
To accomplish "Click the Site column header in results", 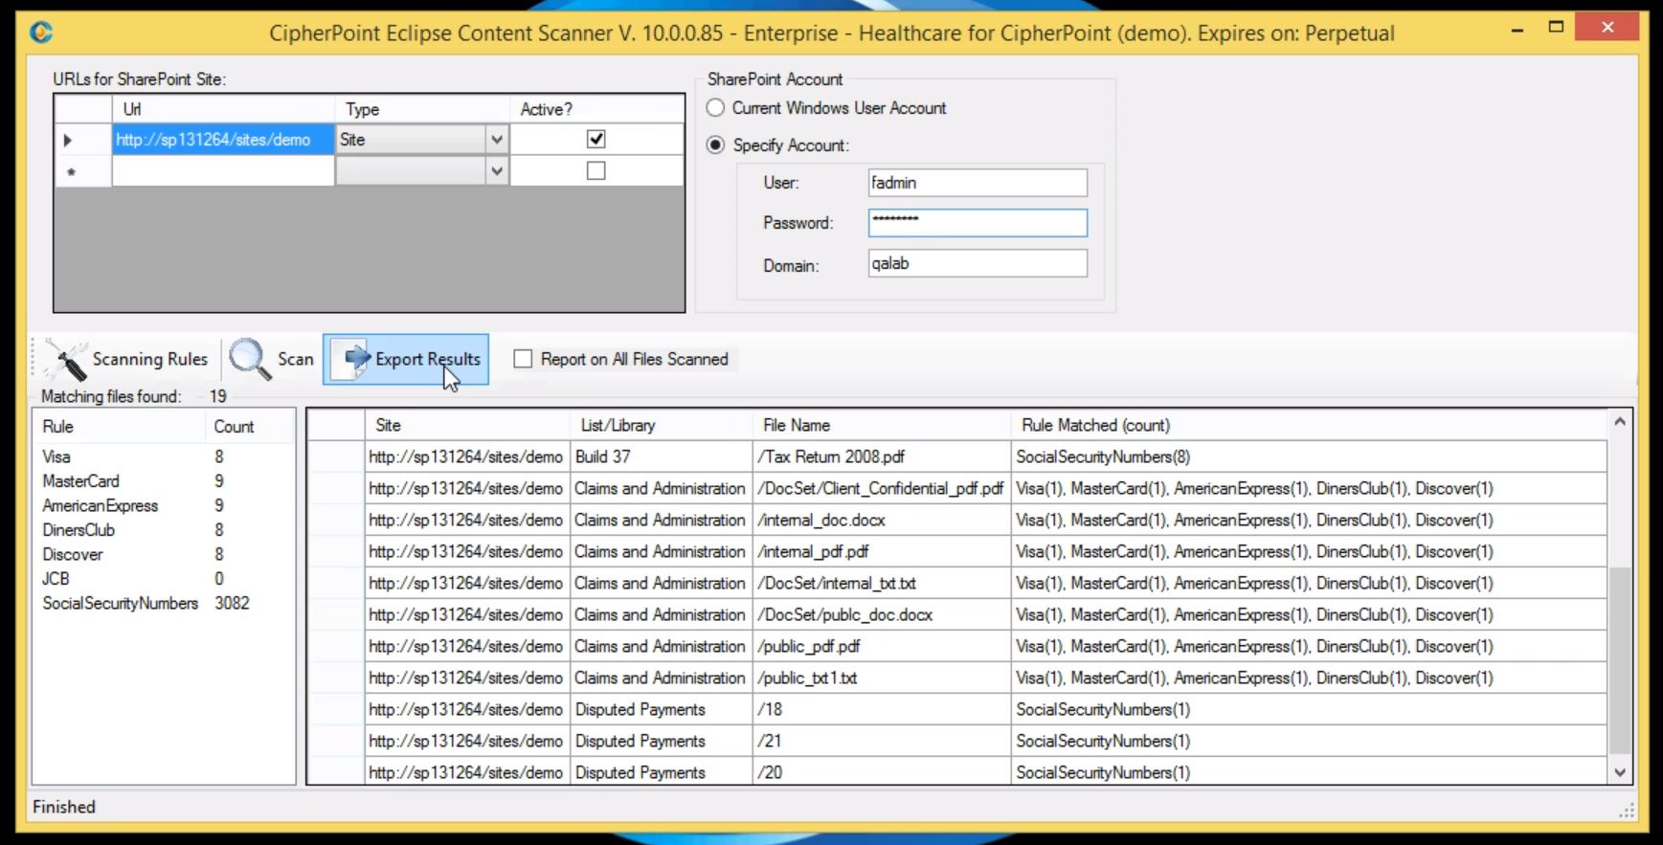I will point(467,426).
